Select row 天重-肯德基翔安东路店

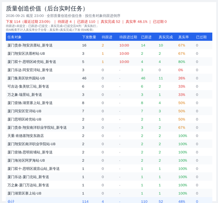[109, 136]
